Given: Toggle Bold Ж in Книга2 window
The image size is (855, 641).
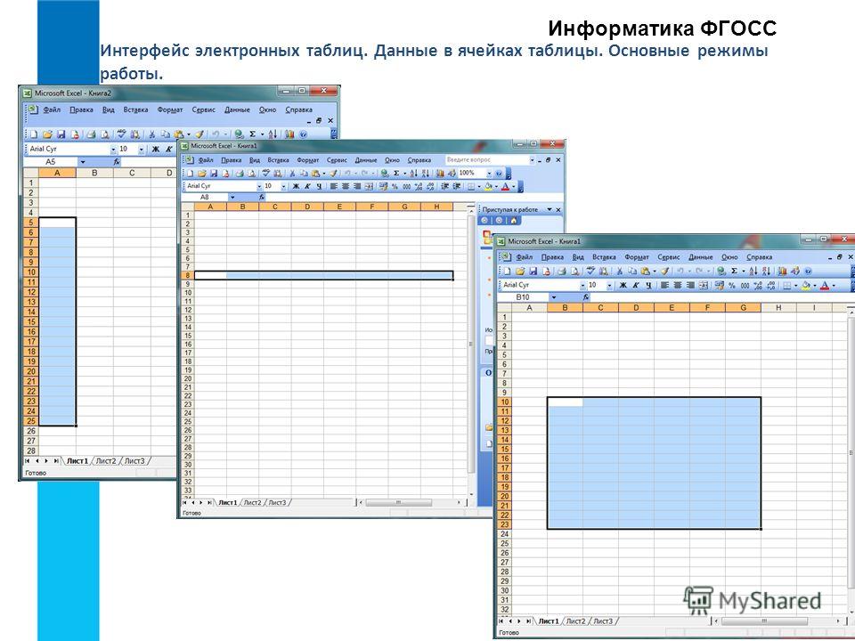Looking at the screenshot, I should tap(155, 149).
